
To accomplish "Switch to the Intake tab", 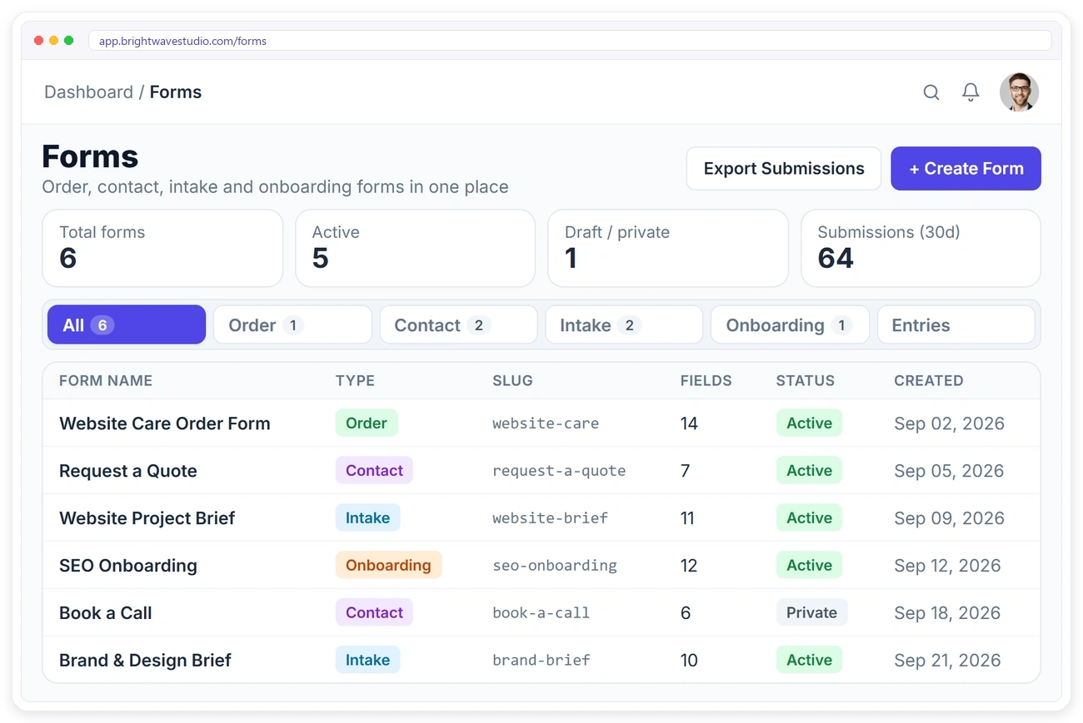I will click(624, 324).
